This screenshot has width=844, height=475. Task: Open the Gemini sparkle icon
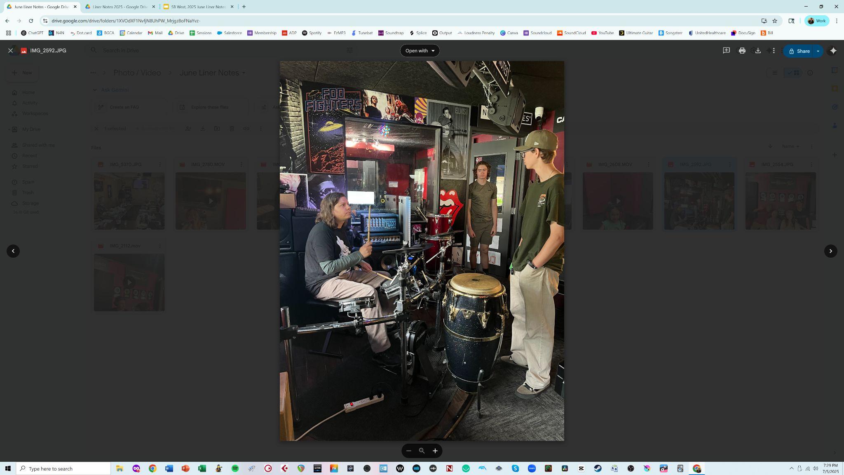[833, 51]
